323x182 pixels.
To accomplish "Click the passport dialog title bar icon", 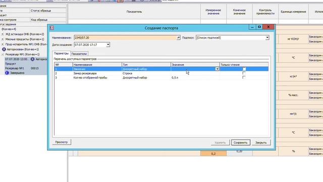I will [x=52, y=28].
